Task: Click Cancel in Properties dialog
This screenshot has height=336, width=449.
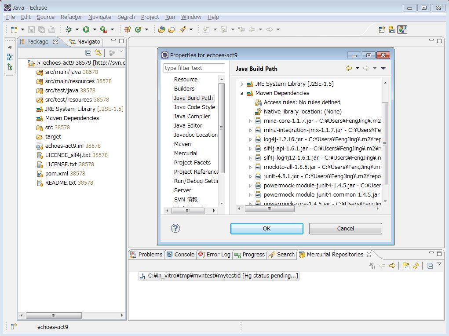Action: [345, 229]
